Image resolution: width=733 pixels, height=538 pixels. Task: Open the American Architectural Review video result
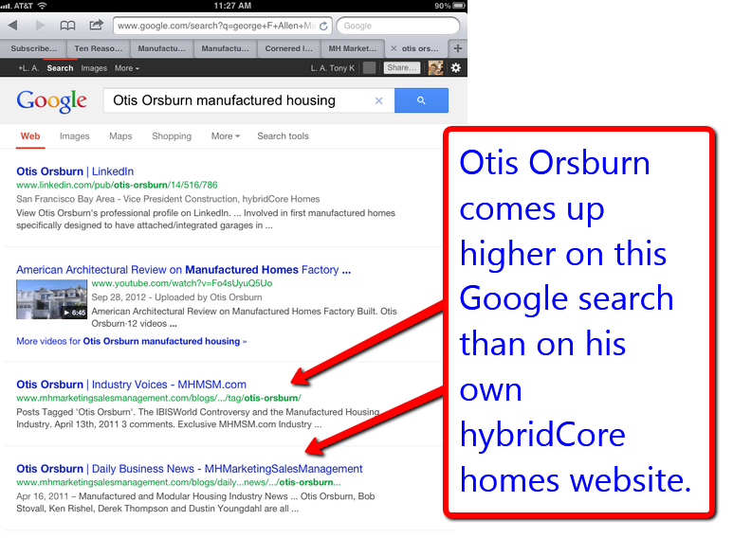tap(183, 270)
